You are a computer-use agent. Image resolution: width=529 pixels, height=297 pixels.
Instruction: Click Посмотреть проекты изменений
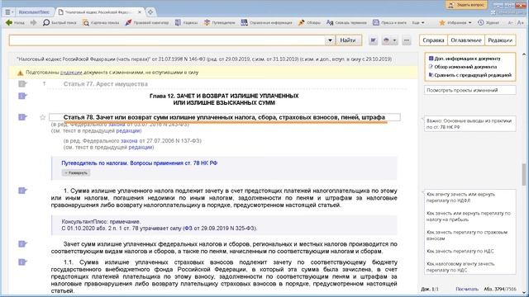[470, 90]
